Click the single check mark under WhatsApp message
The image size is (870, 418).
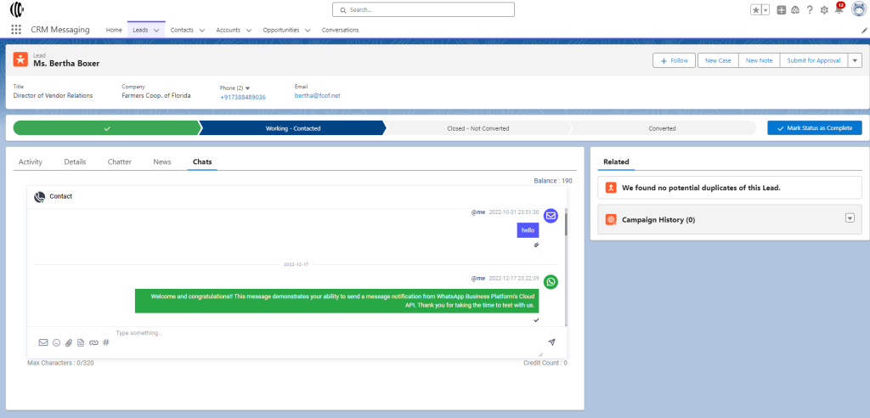pos(536,320)
